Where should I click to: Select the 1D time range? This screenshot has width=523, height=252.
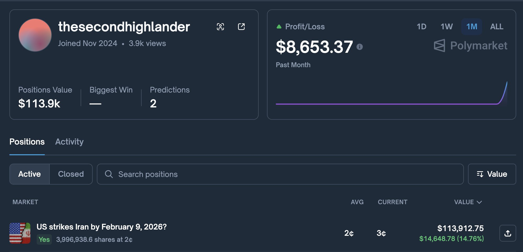point(421,27)
